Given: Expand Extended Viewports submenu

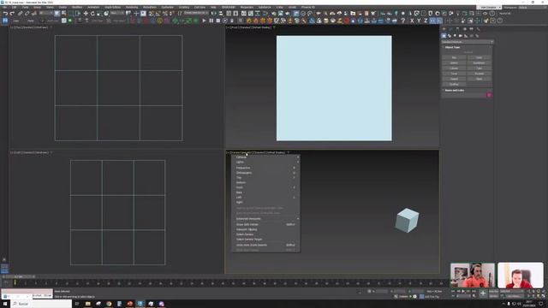Looking at the screenshot, I should coord(265,219).
